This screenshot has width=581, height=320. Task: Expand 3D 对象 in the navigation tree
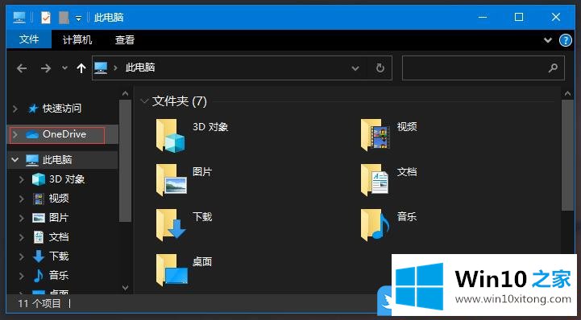[22, 179]
